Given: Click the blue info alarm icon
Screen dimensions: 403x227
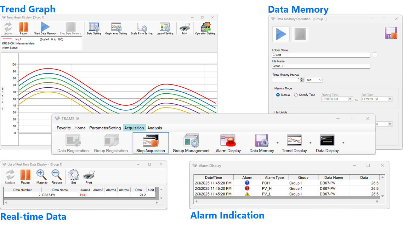Looking at the screenshot, I should coord(247,183).
